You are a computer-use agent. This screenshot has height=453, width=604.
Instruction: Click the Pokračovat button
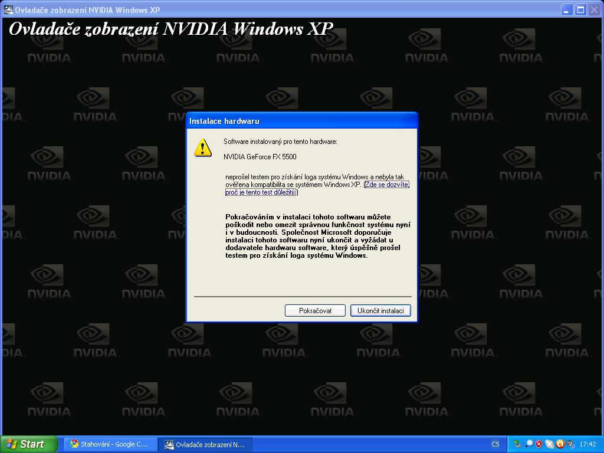pyautogui.click(x=315, y=310)
